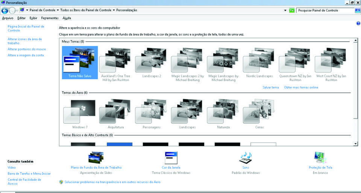Apply Auckland's One Tree Hill theme
Viewport: 361px width, 193px height.
click(116, 65)
